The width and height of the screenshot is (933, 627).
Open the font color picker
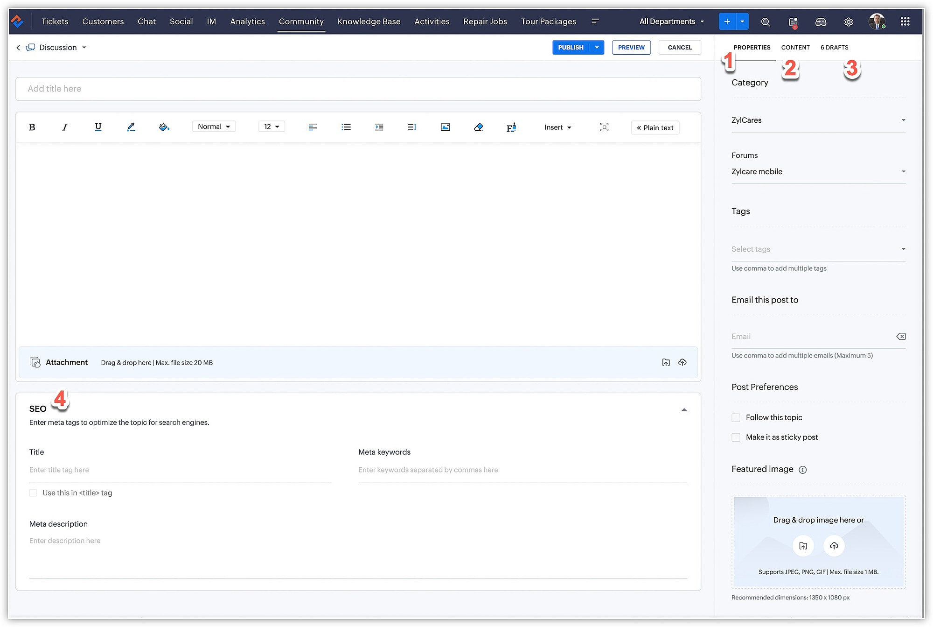click(131, 127)
